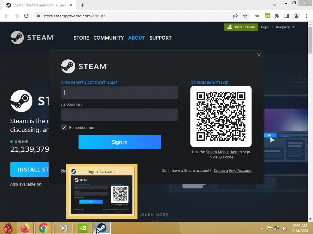Click the blue Sign in button

click(x=120, y=142)
